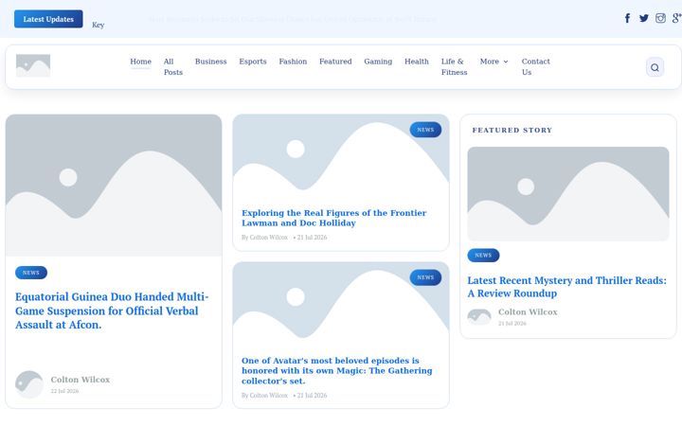This screenshot has width=682, height=426.
Task: Expand the More menu chevron
Action: [x=506, y=62]
